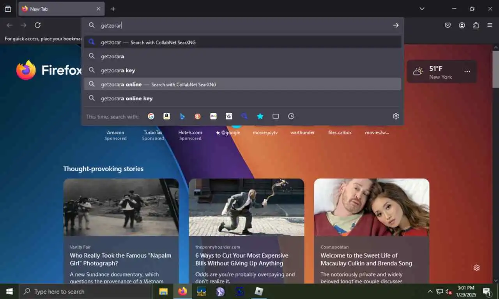Search bookmarks using the star icon
499x299 pixels.
click(x=260, y=116)
